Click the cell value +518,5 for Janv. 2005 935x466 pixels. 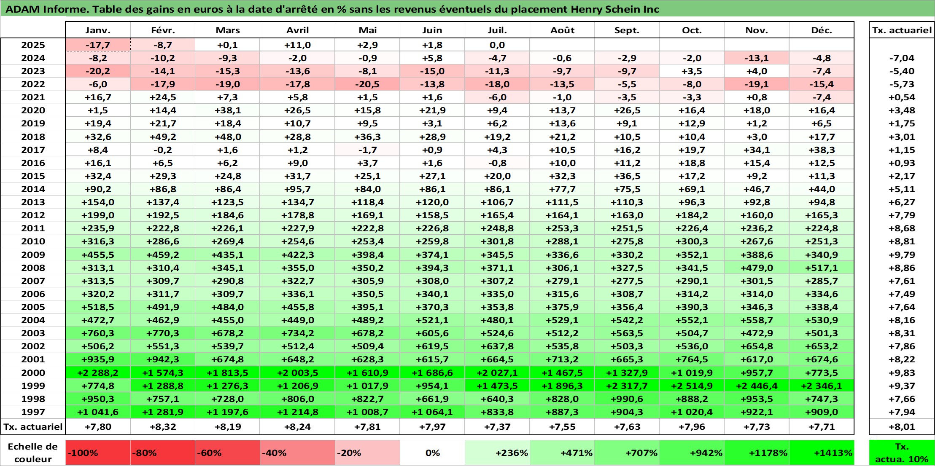click(x=98, y=307)
